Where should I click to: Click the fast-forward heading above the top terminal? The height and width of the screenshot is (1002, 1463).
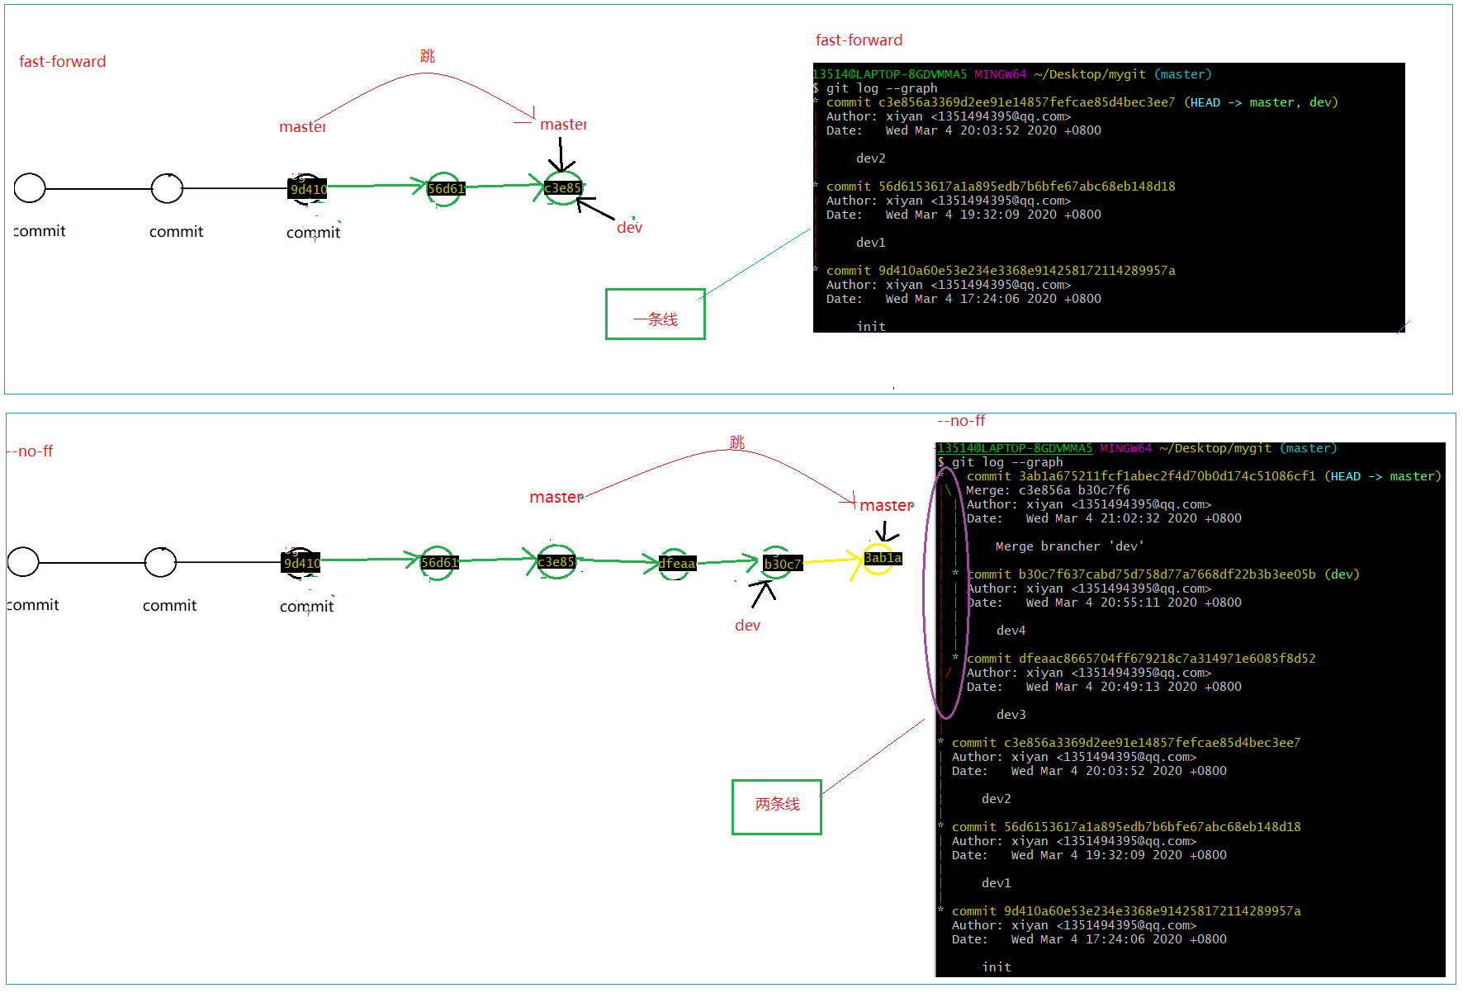point(859,40)
